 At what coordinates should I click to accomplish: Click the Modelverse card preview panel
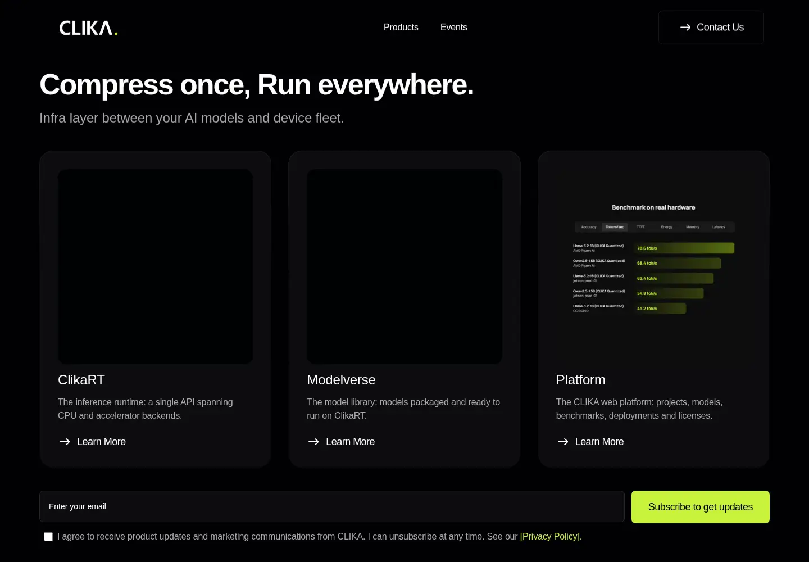point(404,266)
